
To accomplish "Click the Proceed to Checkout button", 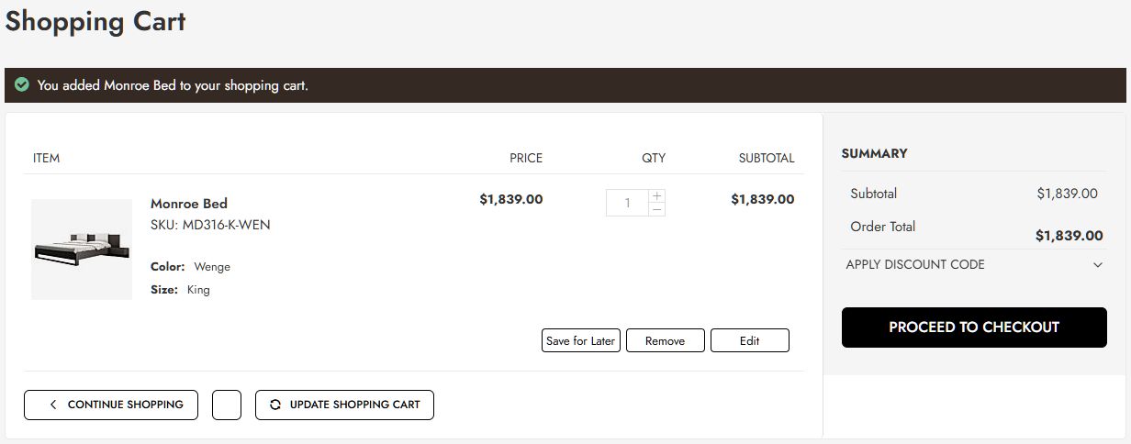I will (974, 327).
